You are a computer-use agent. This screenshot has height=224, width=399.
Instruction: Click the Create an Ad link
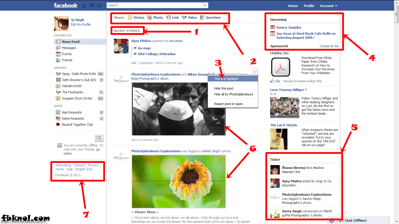329,46
